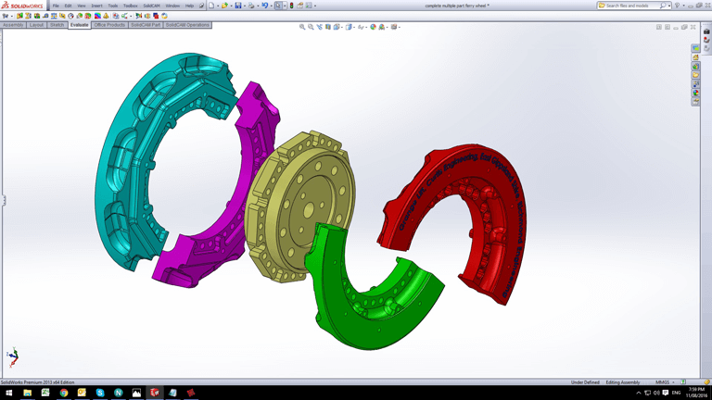The height and width of the screenshot is (400, 712).
Task: Click the Save icon in the top toolbar
Action: pyautogui.click(x=238, y=6)
